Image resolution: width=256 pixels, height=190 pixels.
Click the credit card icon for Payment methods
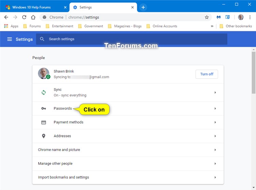[x=43, y=122]
